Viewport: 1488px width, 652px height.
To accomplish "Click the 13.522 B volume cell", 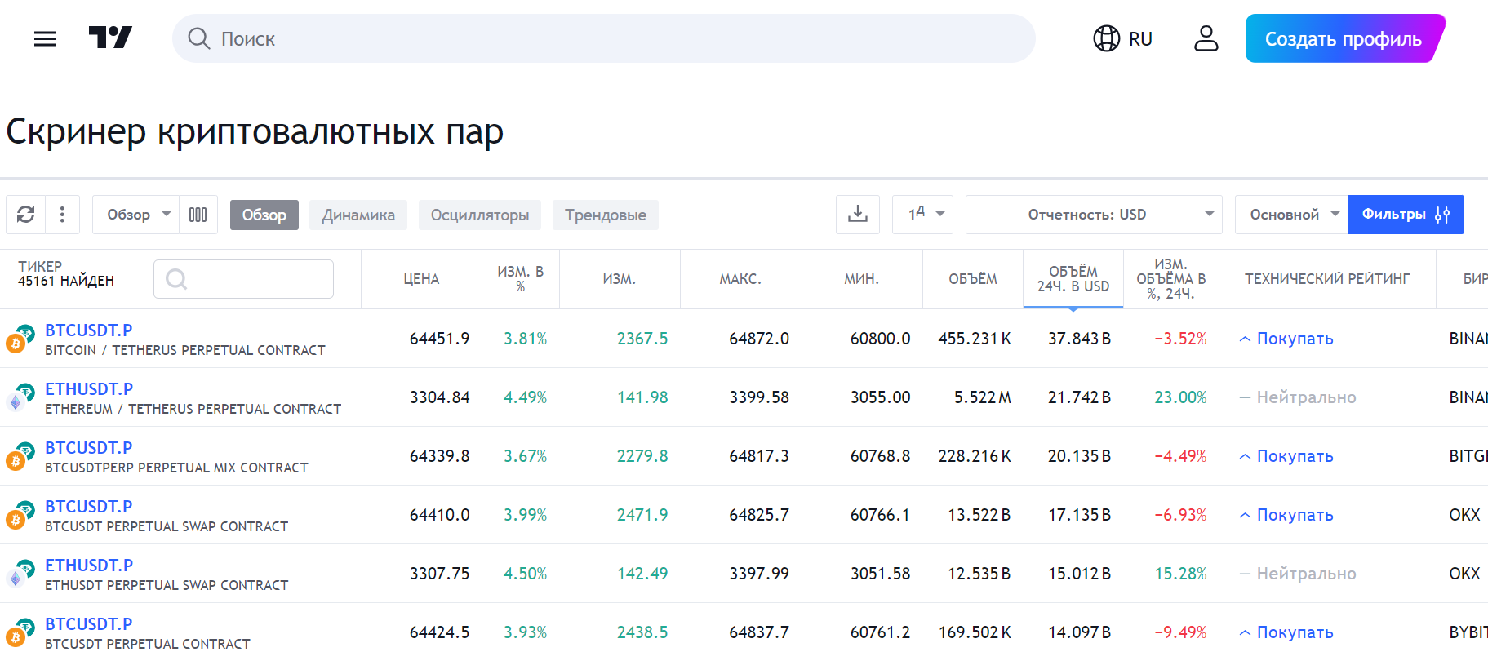I will click(979, 515).
